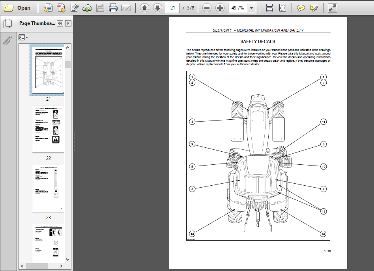Select the highlight text tool
Screen dimensions: 374x271
click(x=314, y=8)
